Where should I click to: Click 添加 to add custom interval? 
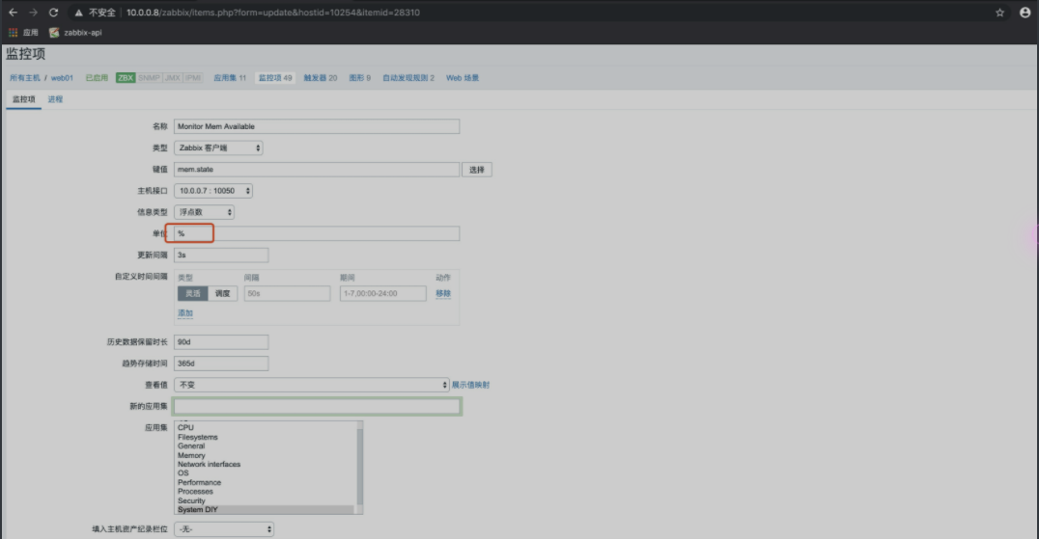[x=185, y=313]
